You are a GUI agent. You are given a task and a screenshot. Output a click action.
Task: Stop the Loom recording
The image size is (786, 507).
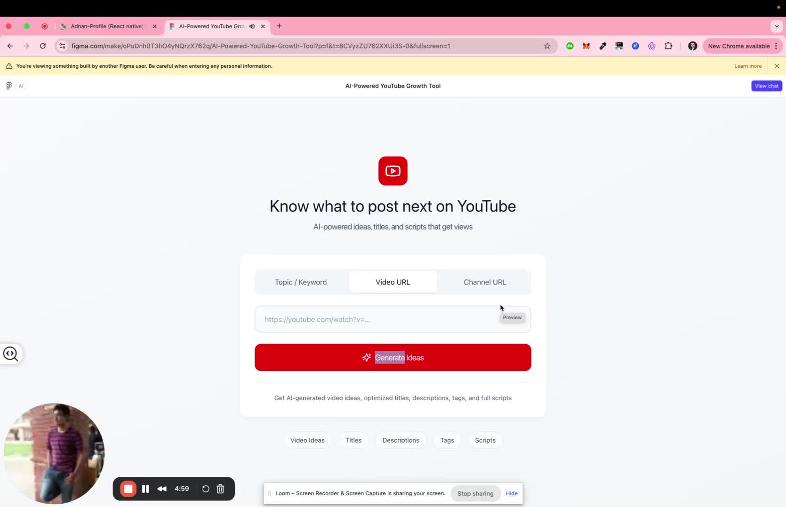click(x=128, y=489)
